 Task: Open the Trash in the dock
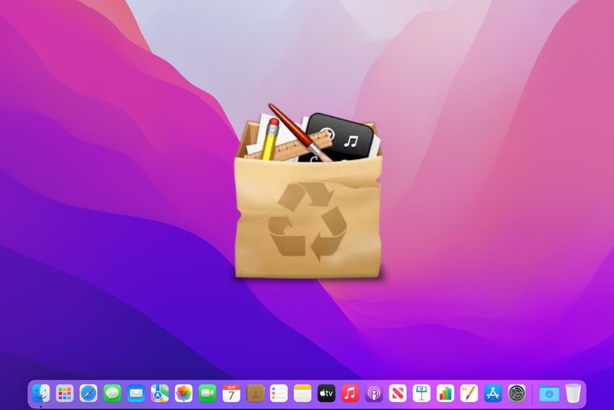(x=574, y=393)
